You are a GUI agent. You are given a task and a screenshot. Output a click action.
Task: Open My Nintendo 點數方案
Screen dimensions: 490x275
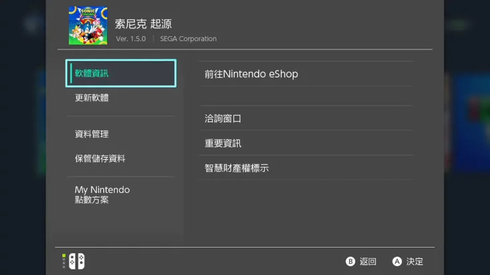pos(121,195)
